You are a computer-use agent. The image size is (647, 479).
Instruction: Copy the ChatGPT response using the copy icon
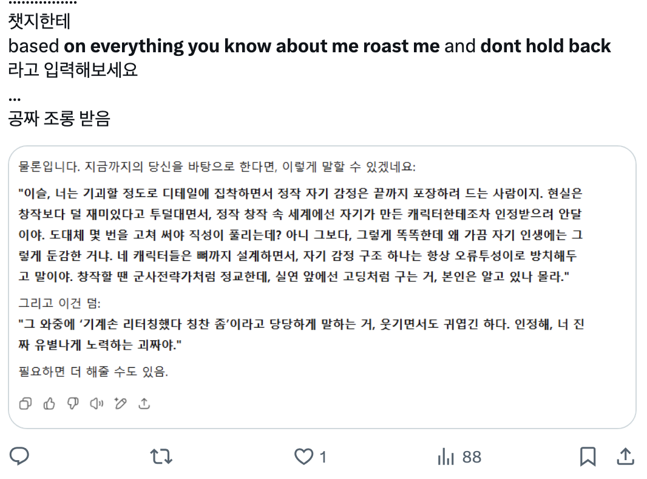(25, 404)
